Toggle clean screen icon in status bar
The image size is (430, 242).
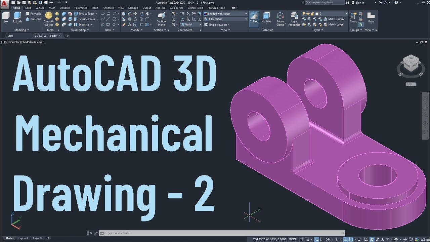[423, 239]
